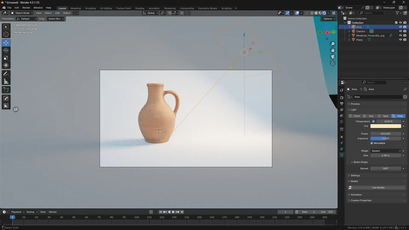Set light type to Sun

tap(369, 116)
